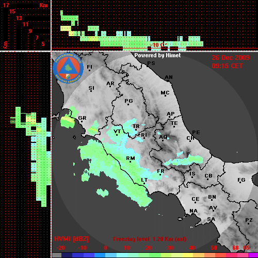The width and height of the screenshot is (258, 258).
Task: Click the GR city label
Action: [82, 118]
